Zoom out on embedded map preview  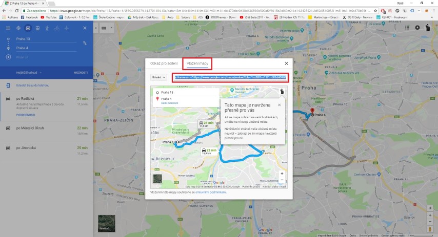pyautogui.click(x=282, y=180)
